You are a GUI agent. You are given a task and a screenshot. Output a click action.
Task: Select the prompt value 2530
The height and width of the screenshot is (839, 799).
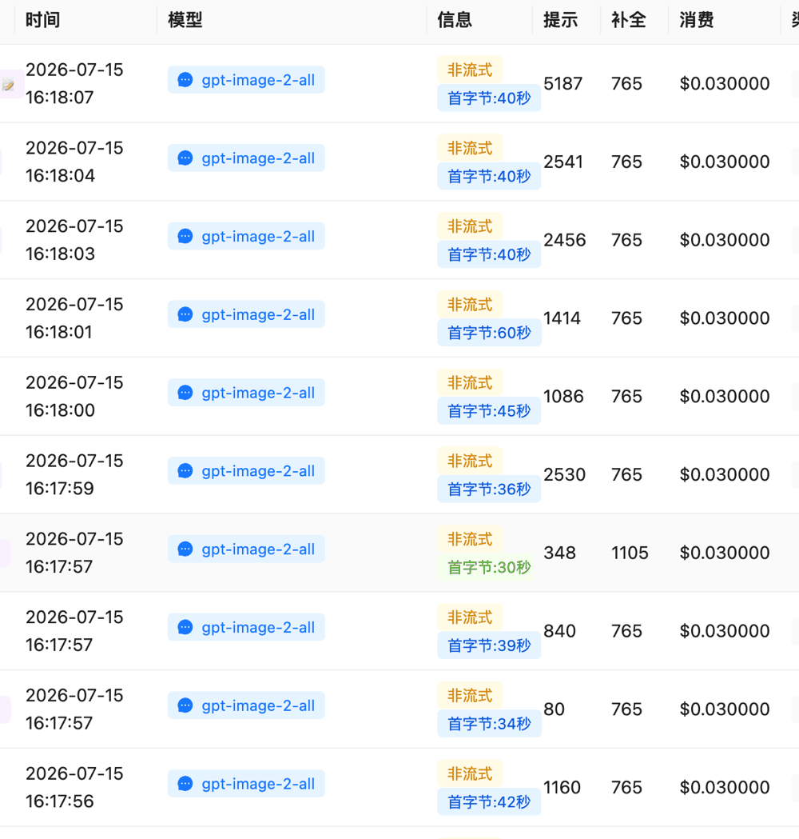coord(564,474)
